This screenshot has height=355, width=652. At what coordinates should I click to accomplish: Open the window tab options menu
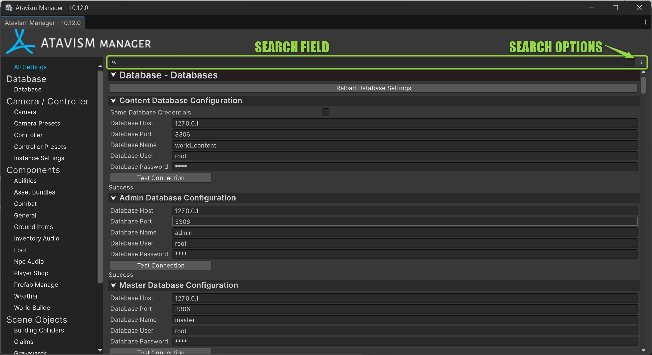pos(645,22)
